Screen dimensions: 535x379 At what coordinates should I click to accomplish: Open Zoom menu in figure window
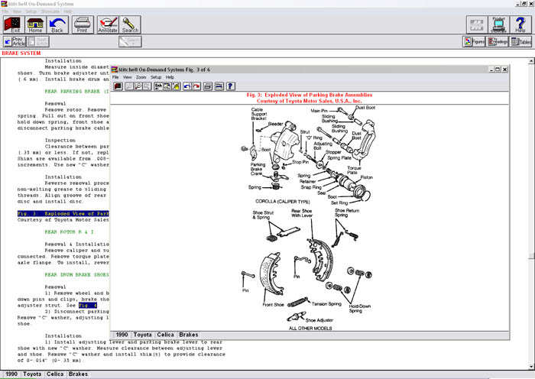click(x=141, y=77)
